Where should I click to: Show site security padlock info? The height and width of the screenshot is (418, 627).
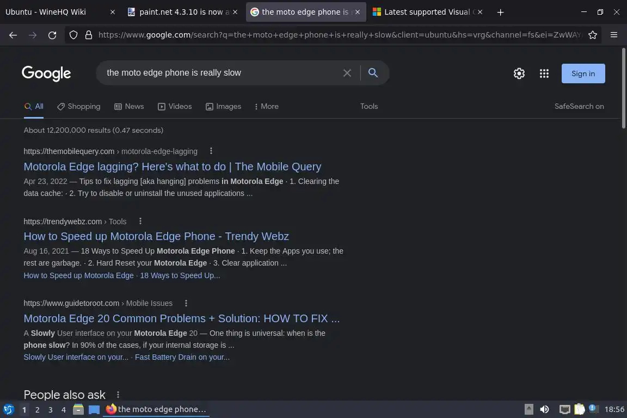(89, 35)
